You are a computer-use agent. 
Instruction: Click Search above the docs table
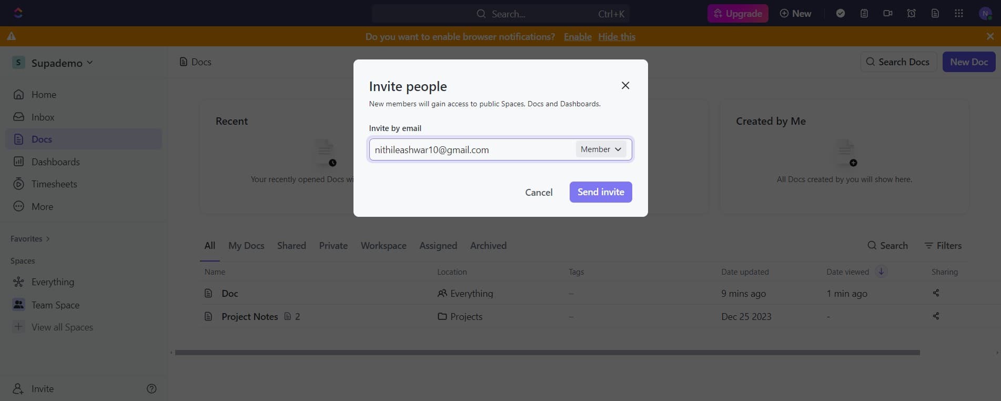pyautogui.click(x=887, y=245)
